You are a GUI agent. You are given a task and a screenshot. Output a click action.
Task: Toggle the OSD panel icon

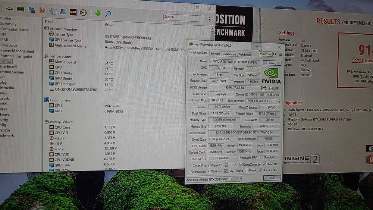point(73,12)
